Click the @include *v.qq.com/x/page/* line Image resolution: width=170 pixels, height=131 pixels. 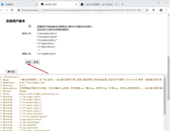coord(20,122)
